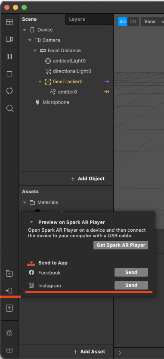Click the Test on Device icon

[9, 291]
